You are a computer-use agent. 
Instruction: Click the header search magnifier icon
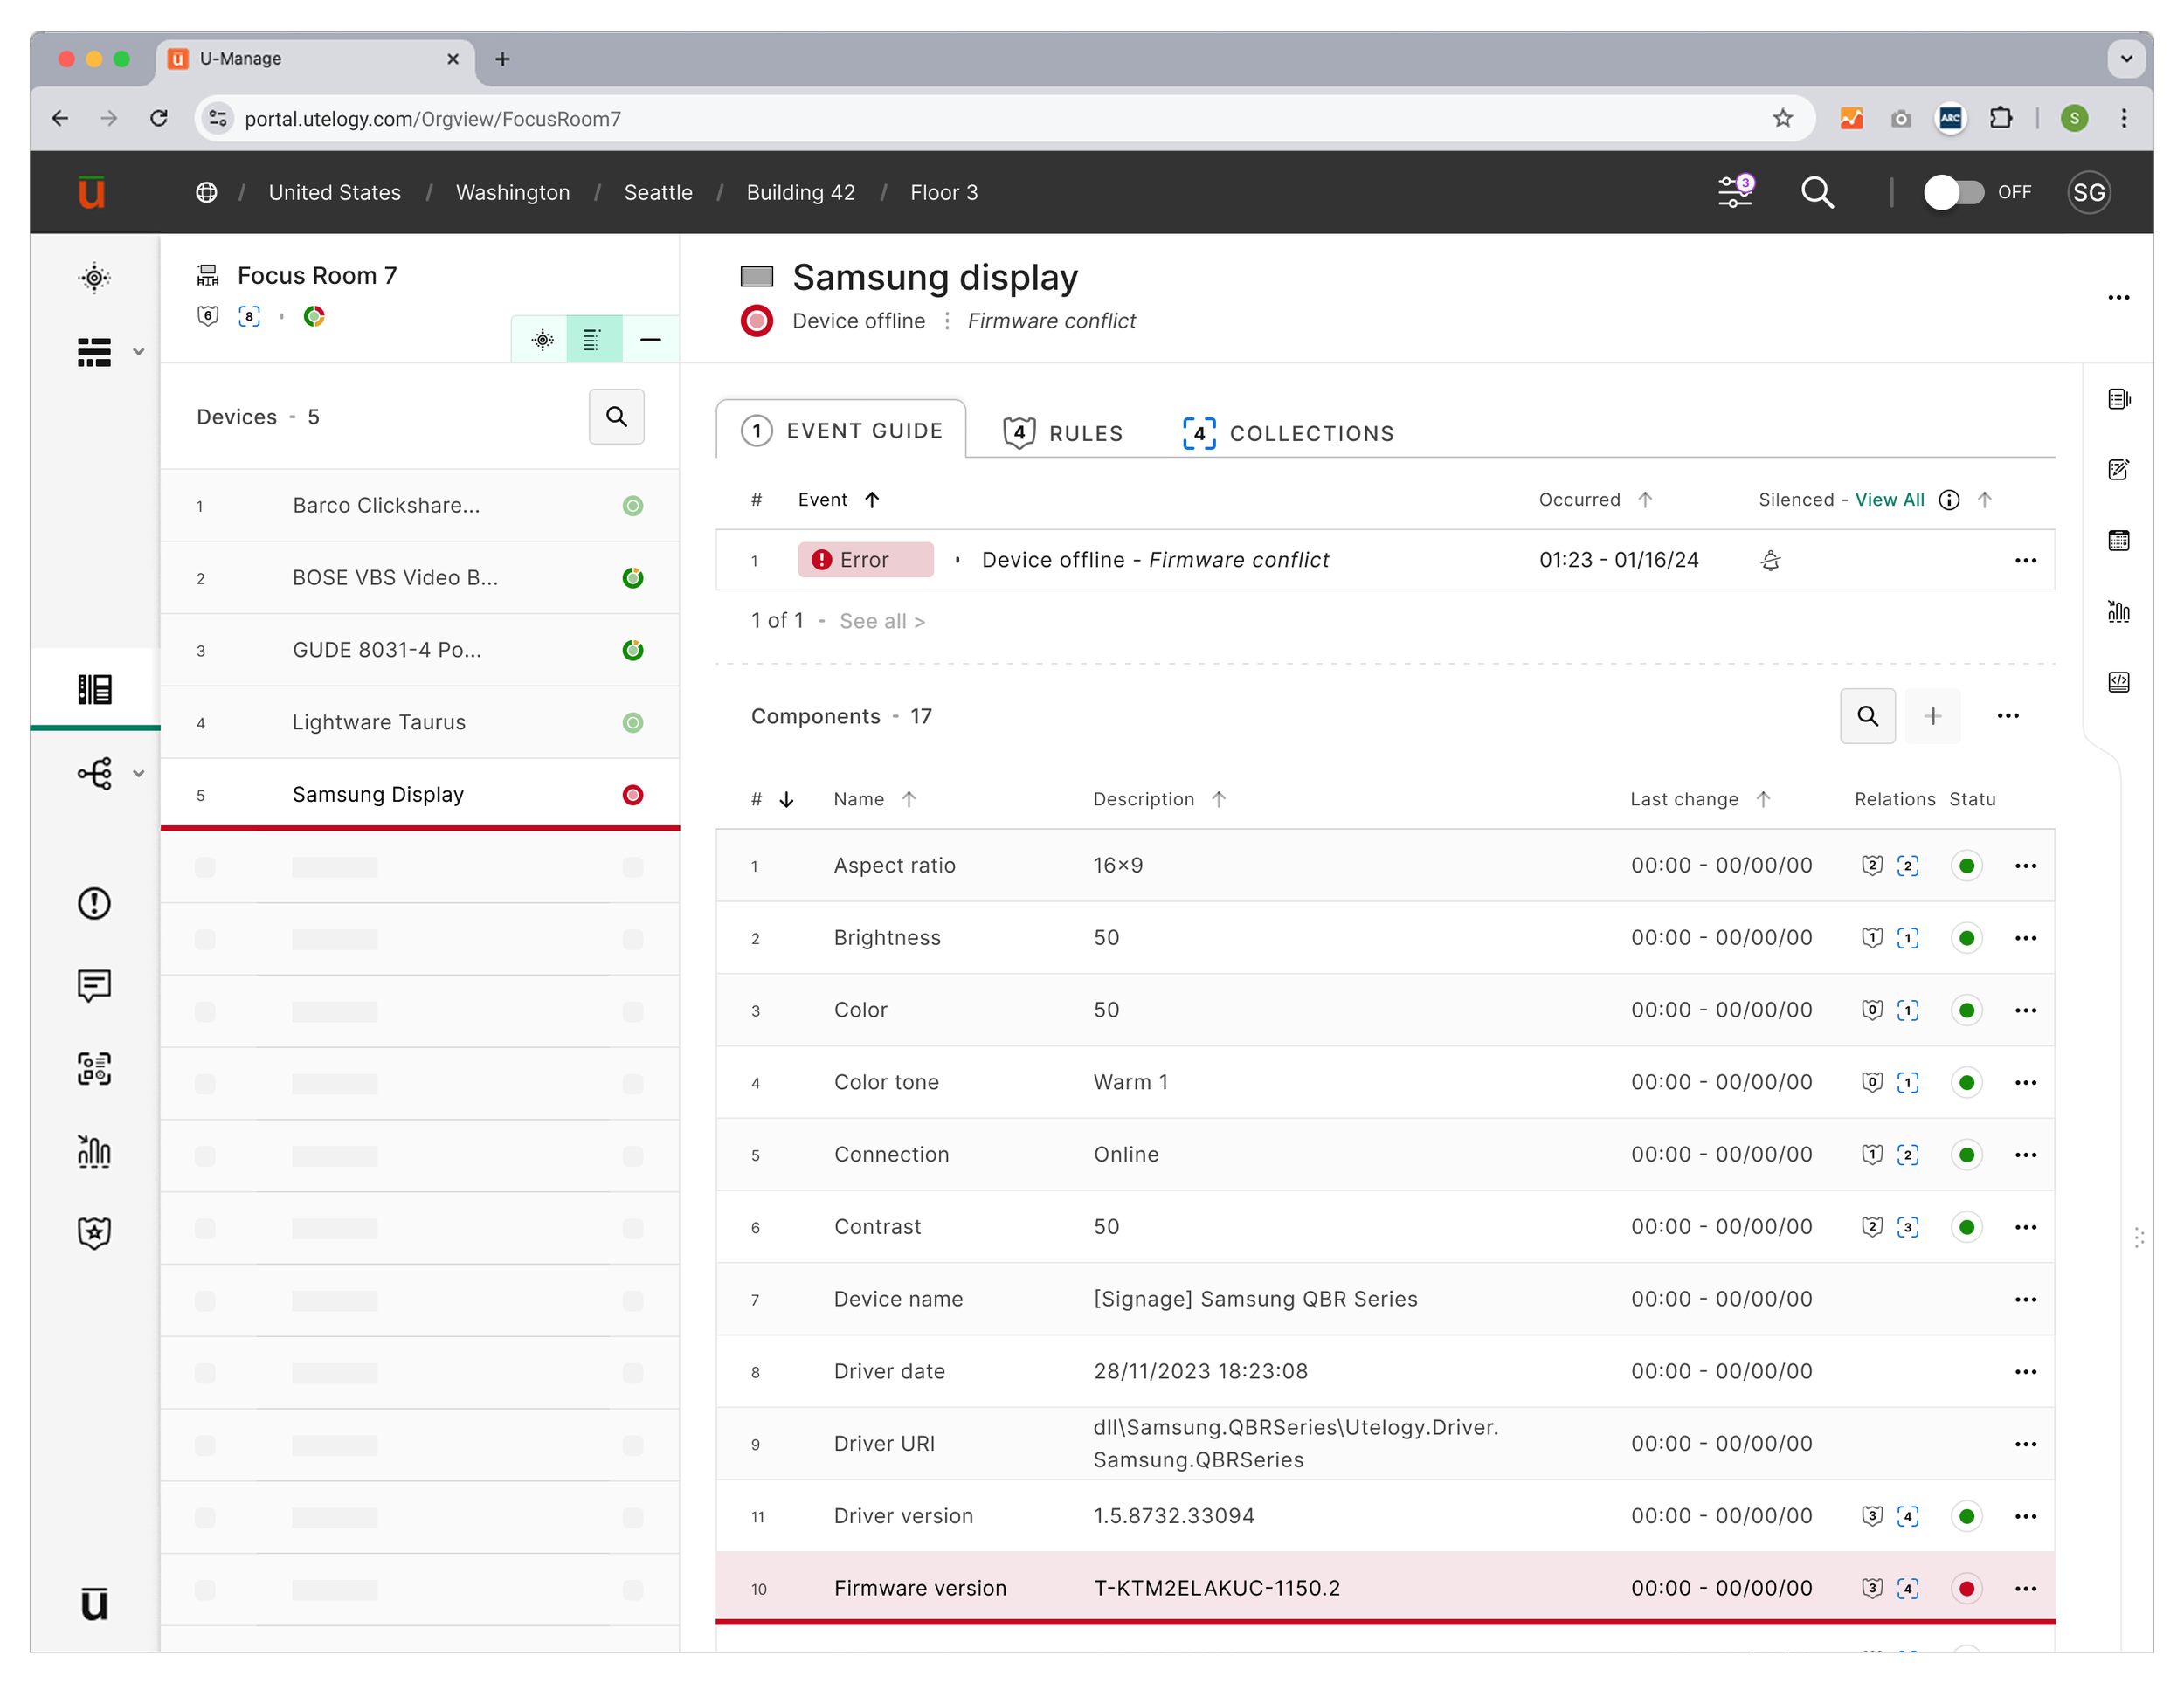pos(1816,192)
